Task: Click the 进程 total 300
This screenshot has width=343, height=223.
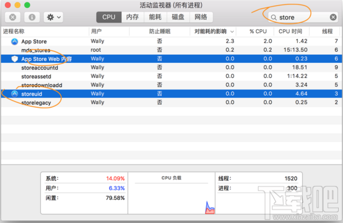Action: [x=292, y=188]
